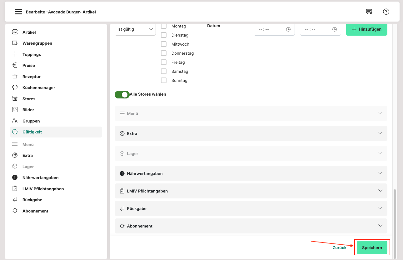Expand the Abonnement accordion panel

(x=251, y=226)
